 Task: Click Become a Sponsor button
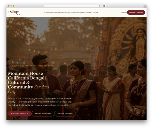pyautogui.click(x=65, y=113)
